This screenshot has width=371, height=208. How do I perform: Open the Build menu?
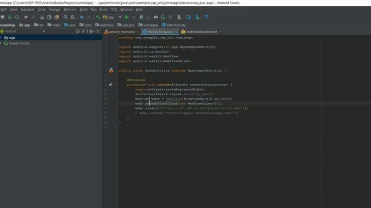click(83, 9)
